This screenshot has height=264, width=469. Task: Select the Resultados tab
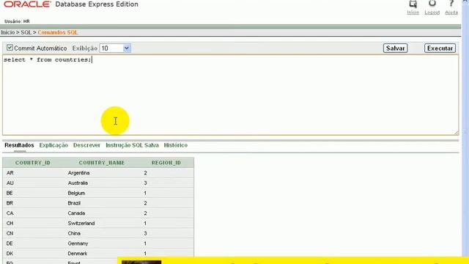tap(19, 145)
